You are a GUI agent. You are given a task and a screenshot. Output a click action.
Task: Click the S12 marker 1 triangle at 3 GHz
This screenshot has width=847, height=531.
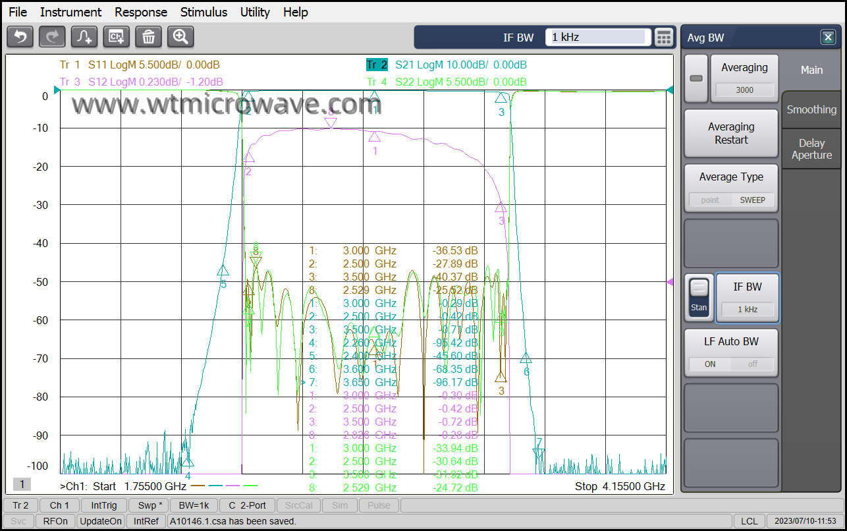pyautogui.click(x=374, y=137)
